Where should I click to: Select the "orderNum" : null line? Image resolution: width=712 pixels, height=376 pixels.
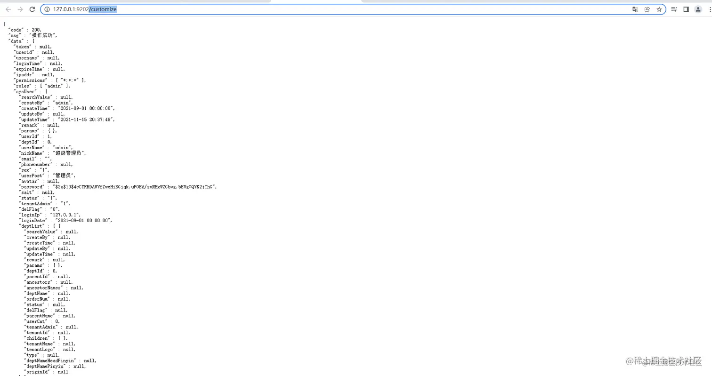[47, 299]
